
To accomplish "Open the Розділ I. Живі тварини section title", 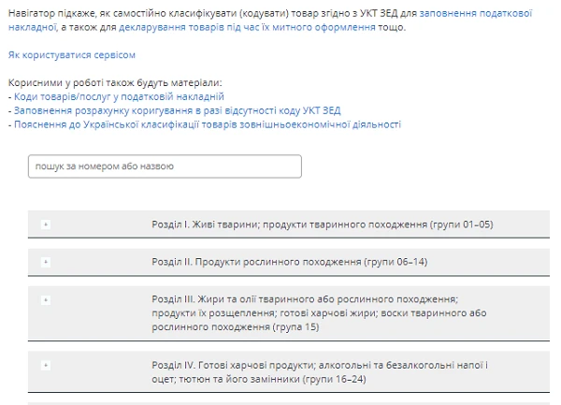I will [x=322, y=224].
